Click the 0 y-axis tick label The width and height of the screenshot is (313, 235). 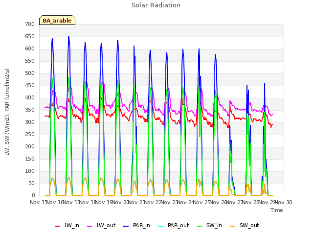[33, 196]
